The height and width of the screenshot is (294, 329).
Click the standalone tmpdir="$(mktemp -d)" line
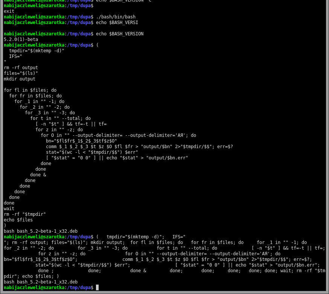pyautogui.click(x=37, y=51)
